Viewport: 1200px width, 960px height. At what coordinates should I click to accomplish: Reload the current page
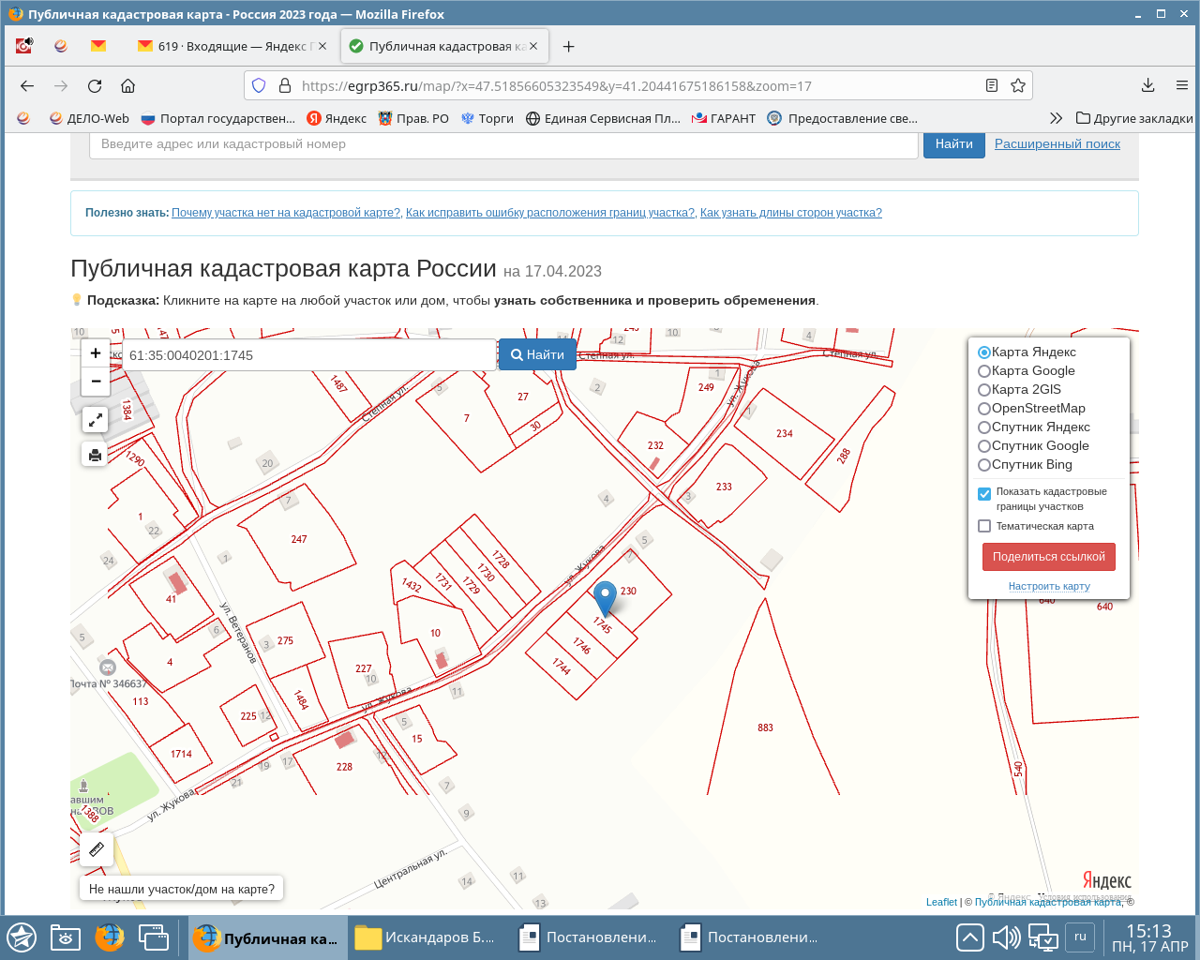pyautogui.click(x=95, y=86)
